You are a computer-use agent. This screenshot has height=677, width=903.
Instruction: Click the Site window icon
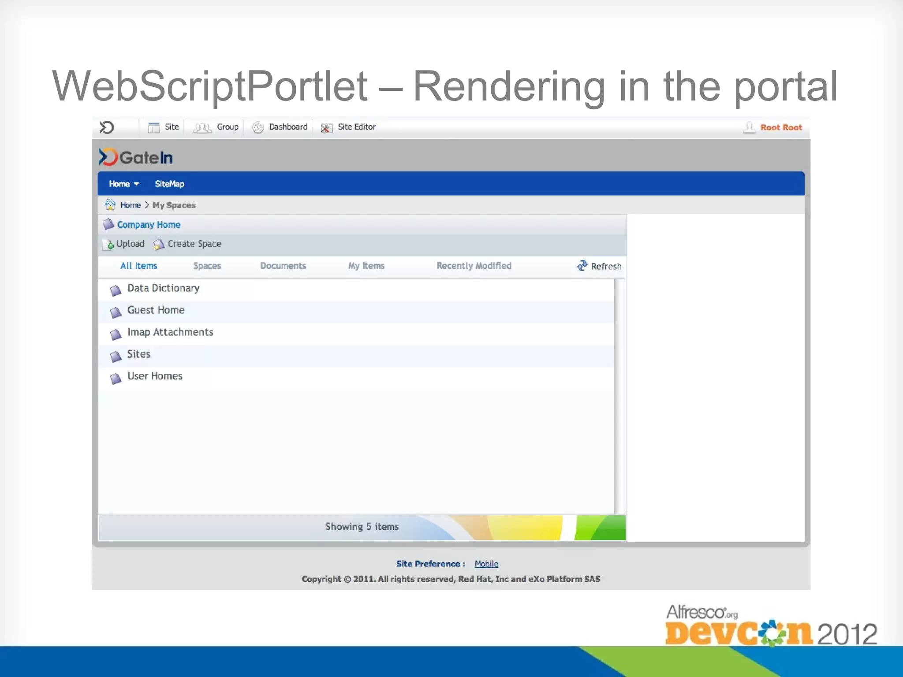click(x=154, y=127)
